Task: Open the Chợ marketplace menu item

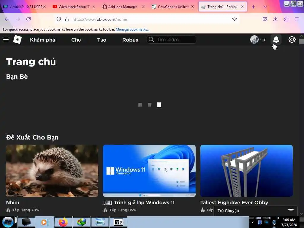Action: (x=76, y=40)
